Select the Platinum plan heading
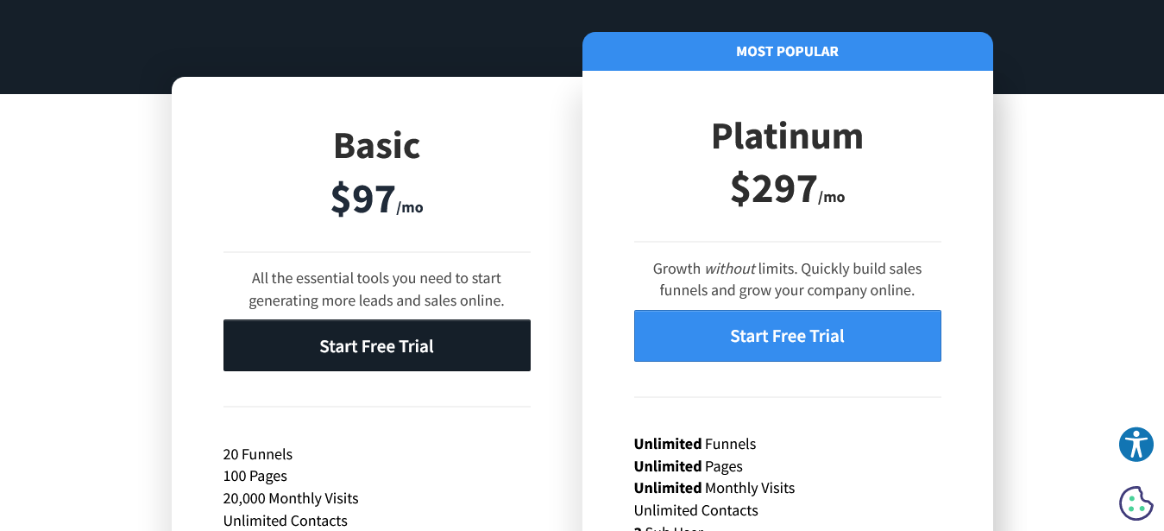The height and width of the screenshot is (531, 1164). click(787, 136)
